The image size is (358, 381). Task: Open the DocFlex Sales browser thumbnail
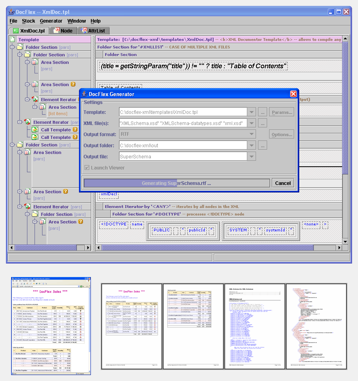[51, 326]
